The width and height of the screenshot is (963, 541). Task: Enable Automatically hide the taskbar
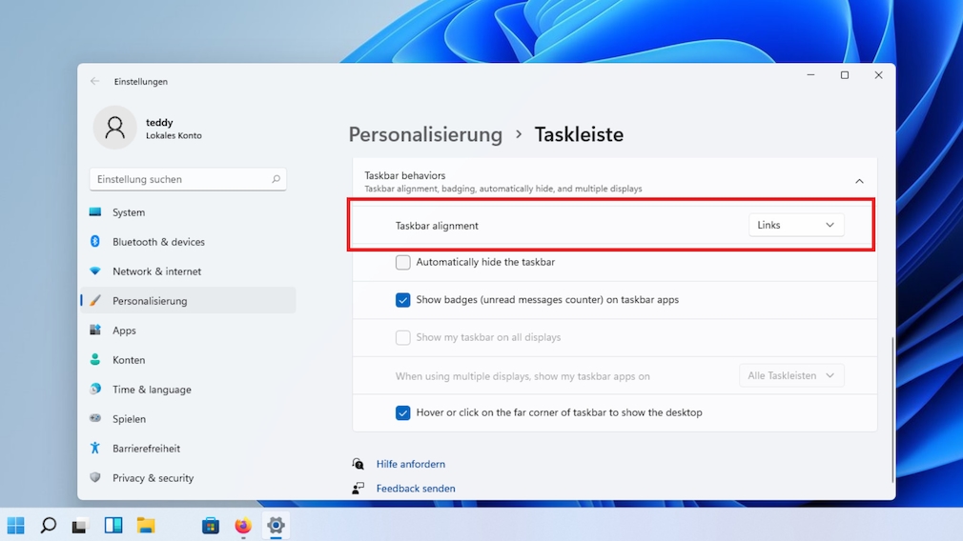403,263
